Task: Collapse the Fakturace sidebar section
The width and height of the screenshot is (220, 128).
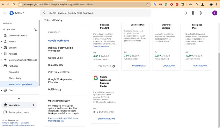Action: (x=1, y=66)
